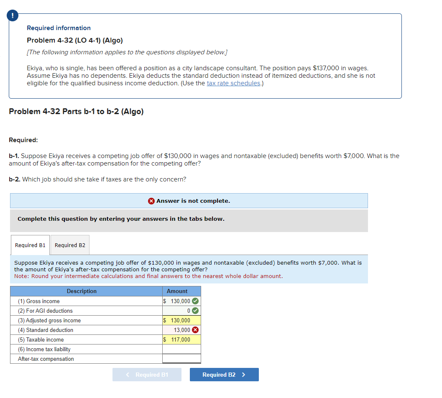Click the red exclamation alert icon

click(x=12, y=15)
